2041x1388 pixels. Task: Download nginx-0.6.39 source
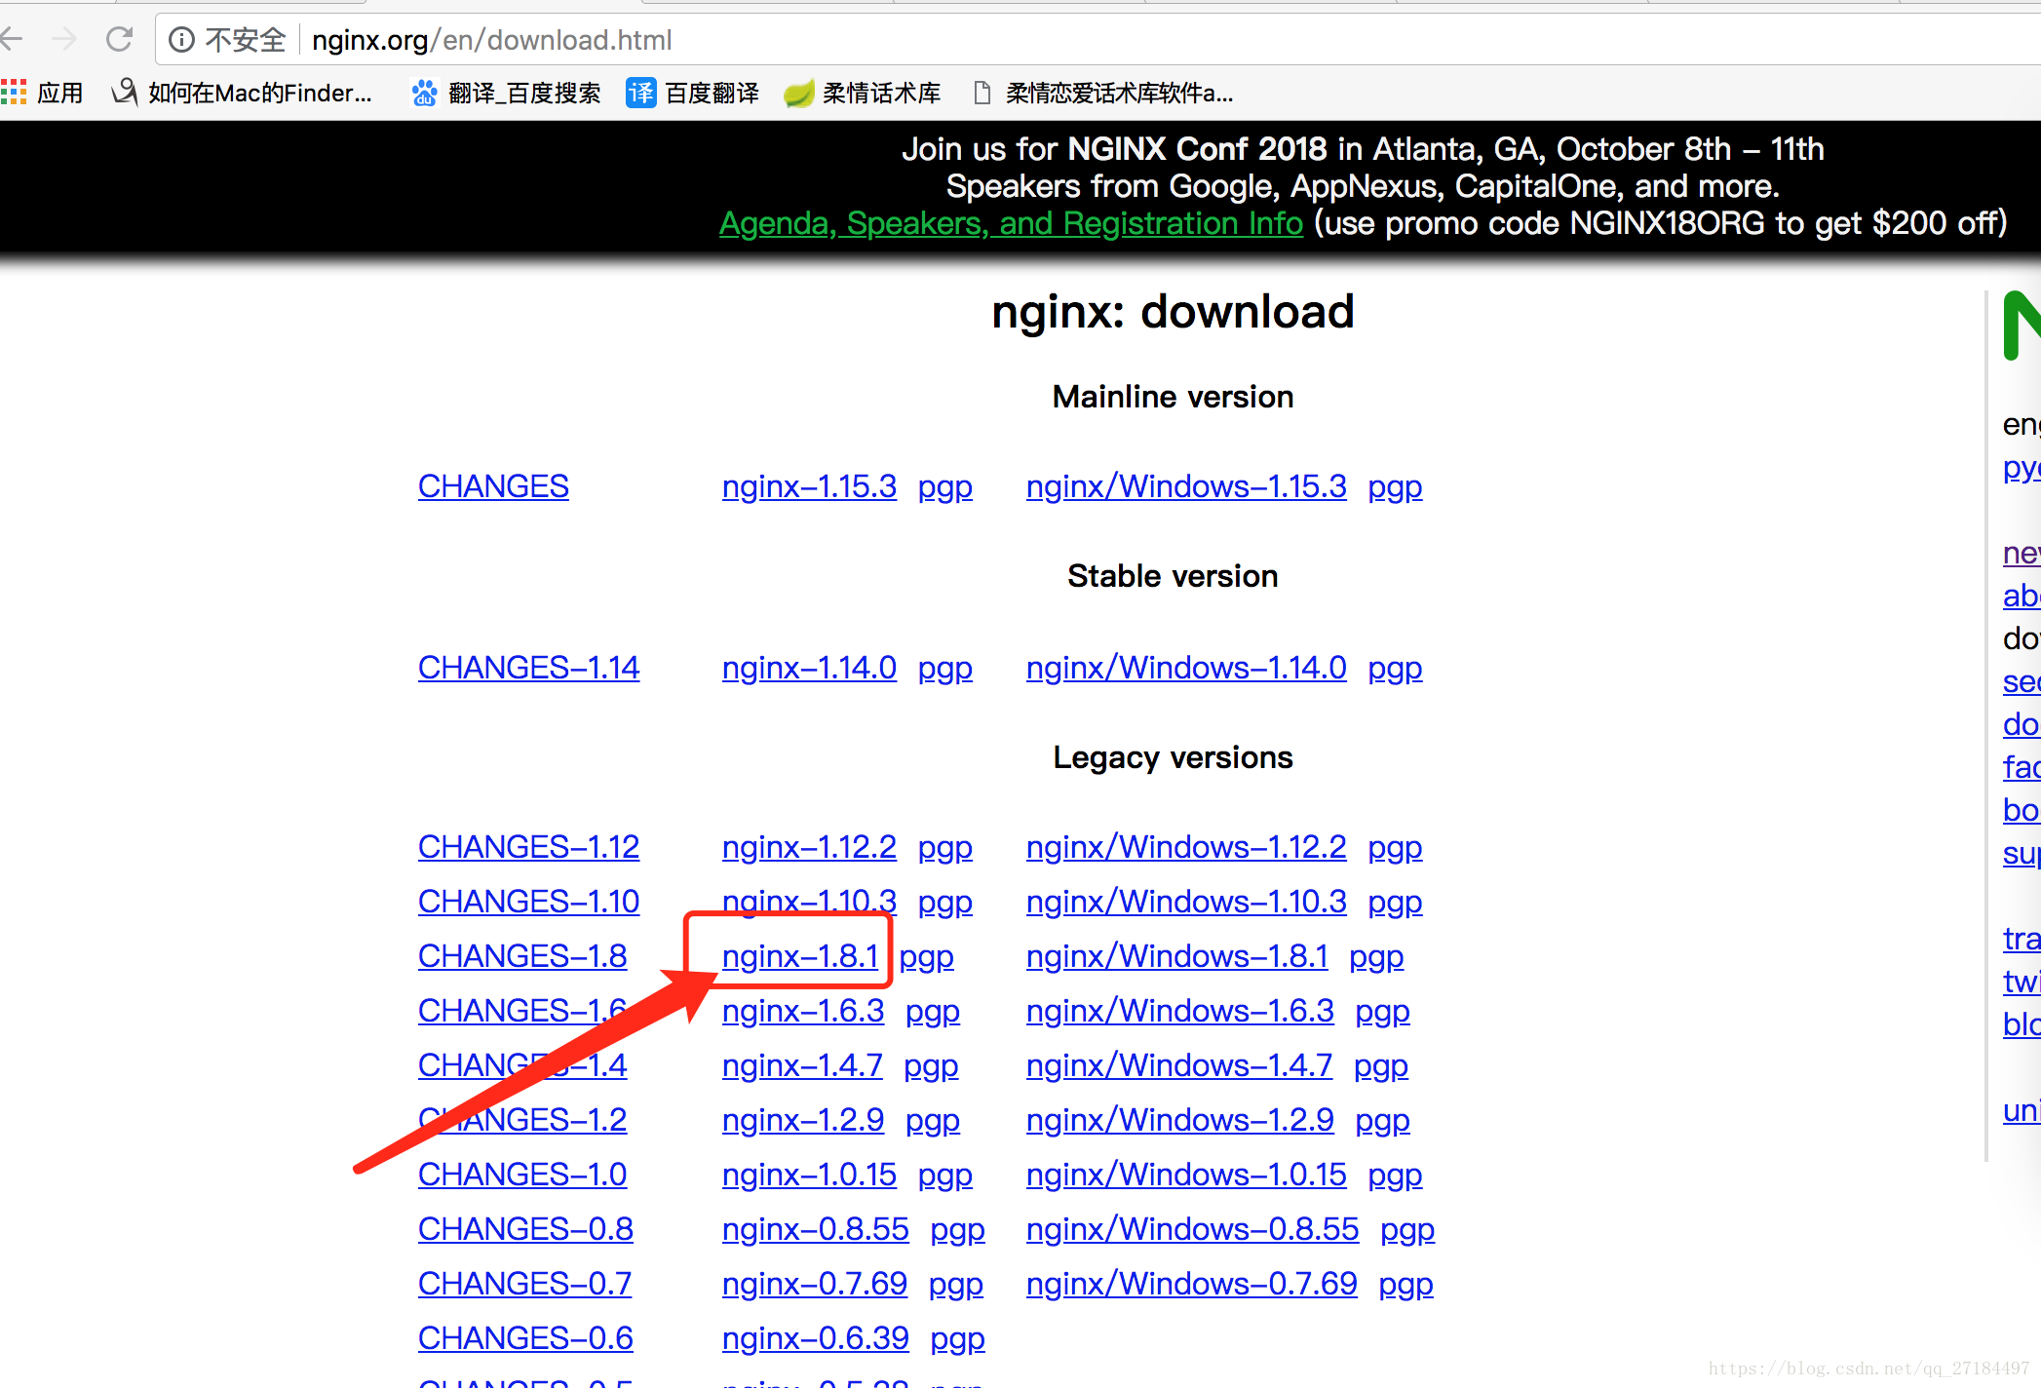click(x=816, y=1338)
